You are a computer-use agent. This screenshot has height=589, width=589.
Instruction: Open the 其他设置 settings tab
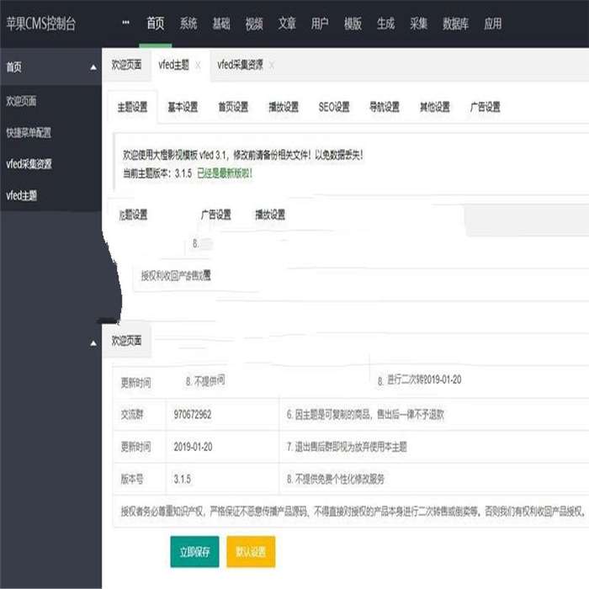point(435,107)
